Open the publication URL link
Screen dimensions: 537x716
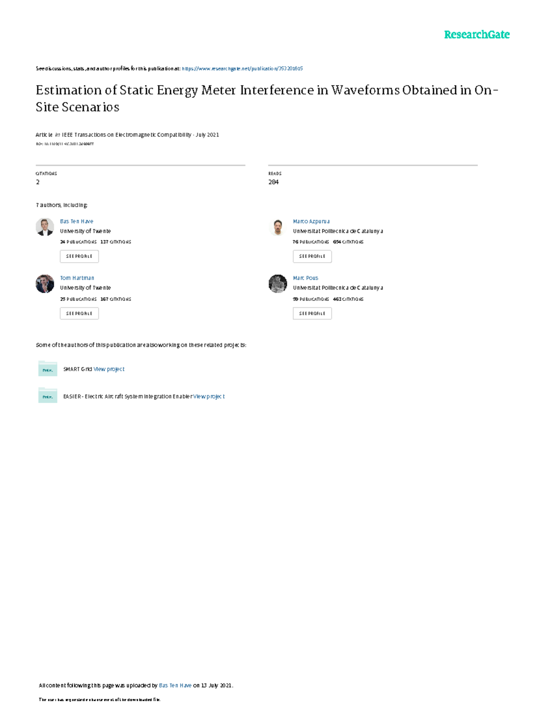pyautogui.click(x=242, y=68)
